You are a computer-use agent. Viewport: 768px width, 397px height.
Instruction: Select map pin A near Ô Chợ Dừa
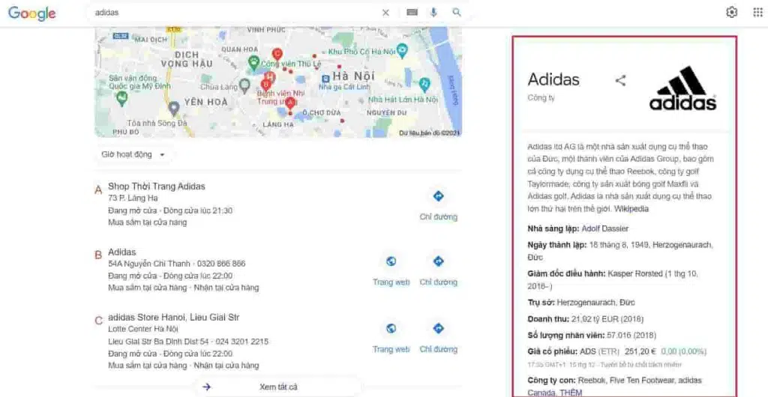[x=290, y=103]
